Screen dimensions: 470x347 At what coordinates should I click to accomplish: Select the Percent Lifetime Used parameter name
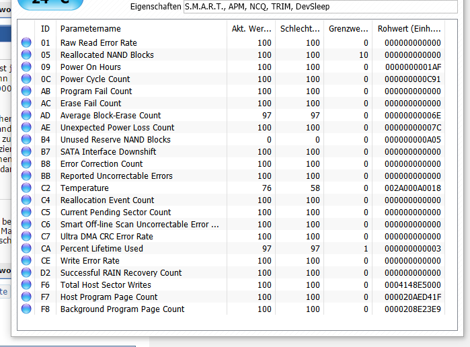(102, 249)
